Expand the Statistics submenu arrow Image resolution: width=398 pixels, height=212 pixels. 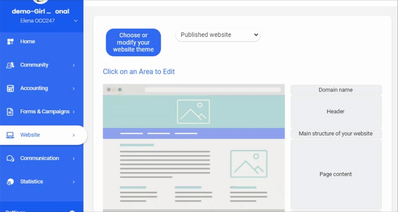(74, 182)
